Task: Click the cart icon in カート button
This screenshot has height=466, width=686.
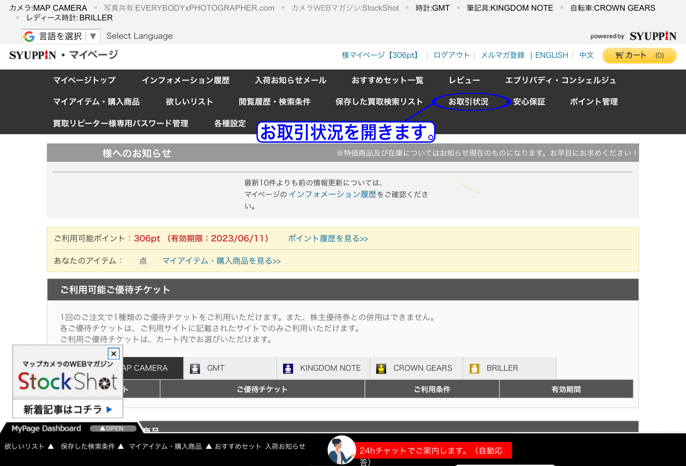Action: click(x=619, y=55)
